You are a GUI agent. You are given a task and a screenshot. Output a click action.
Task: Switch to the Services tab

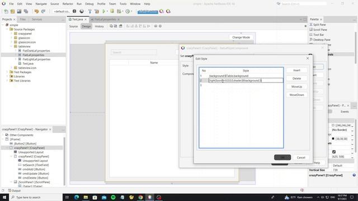click(37, 20)
